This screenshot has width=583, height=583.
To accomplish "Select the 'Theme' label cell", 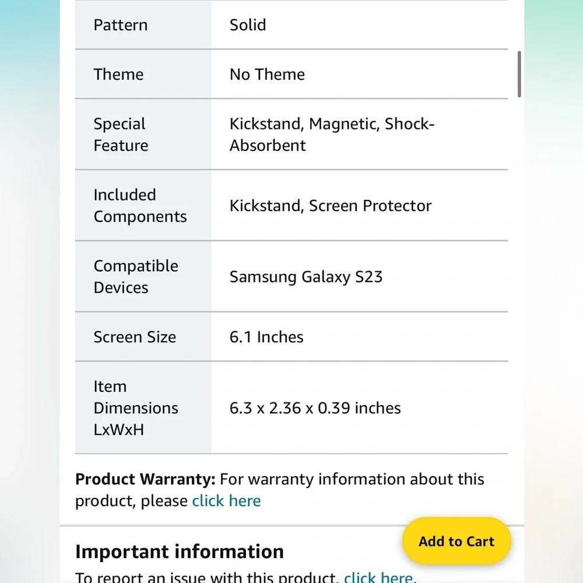I will [x=143, y=75].
